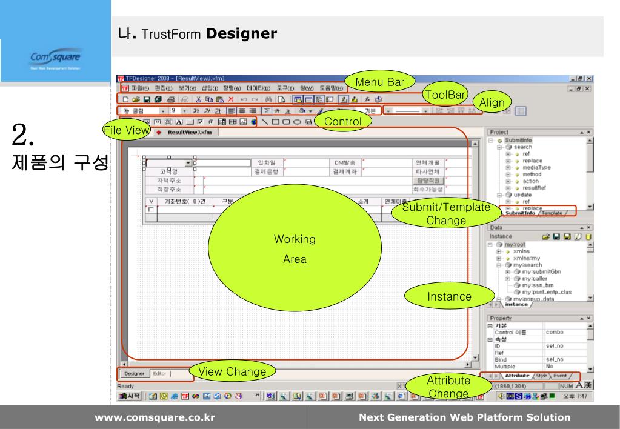620x429 pixels.
Task: Switch to the Designer view tab
Action: tap(135, 374)
